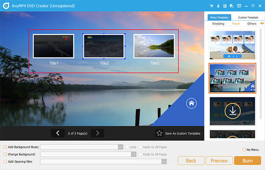Viewport: 265px width, 170px height.
Task: Click Save As Custom Template
Action: [183, 133]
